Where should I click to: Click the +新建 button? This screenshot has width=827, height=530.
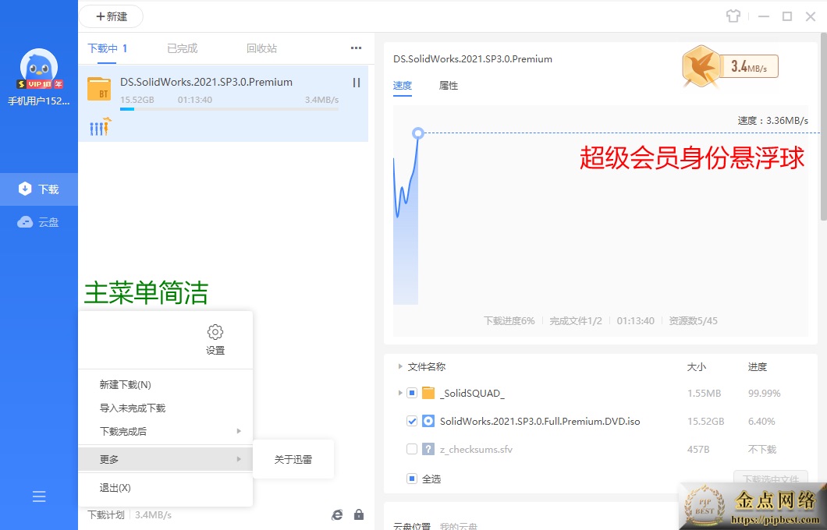(112, 17)
